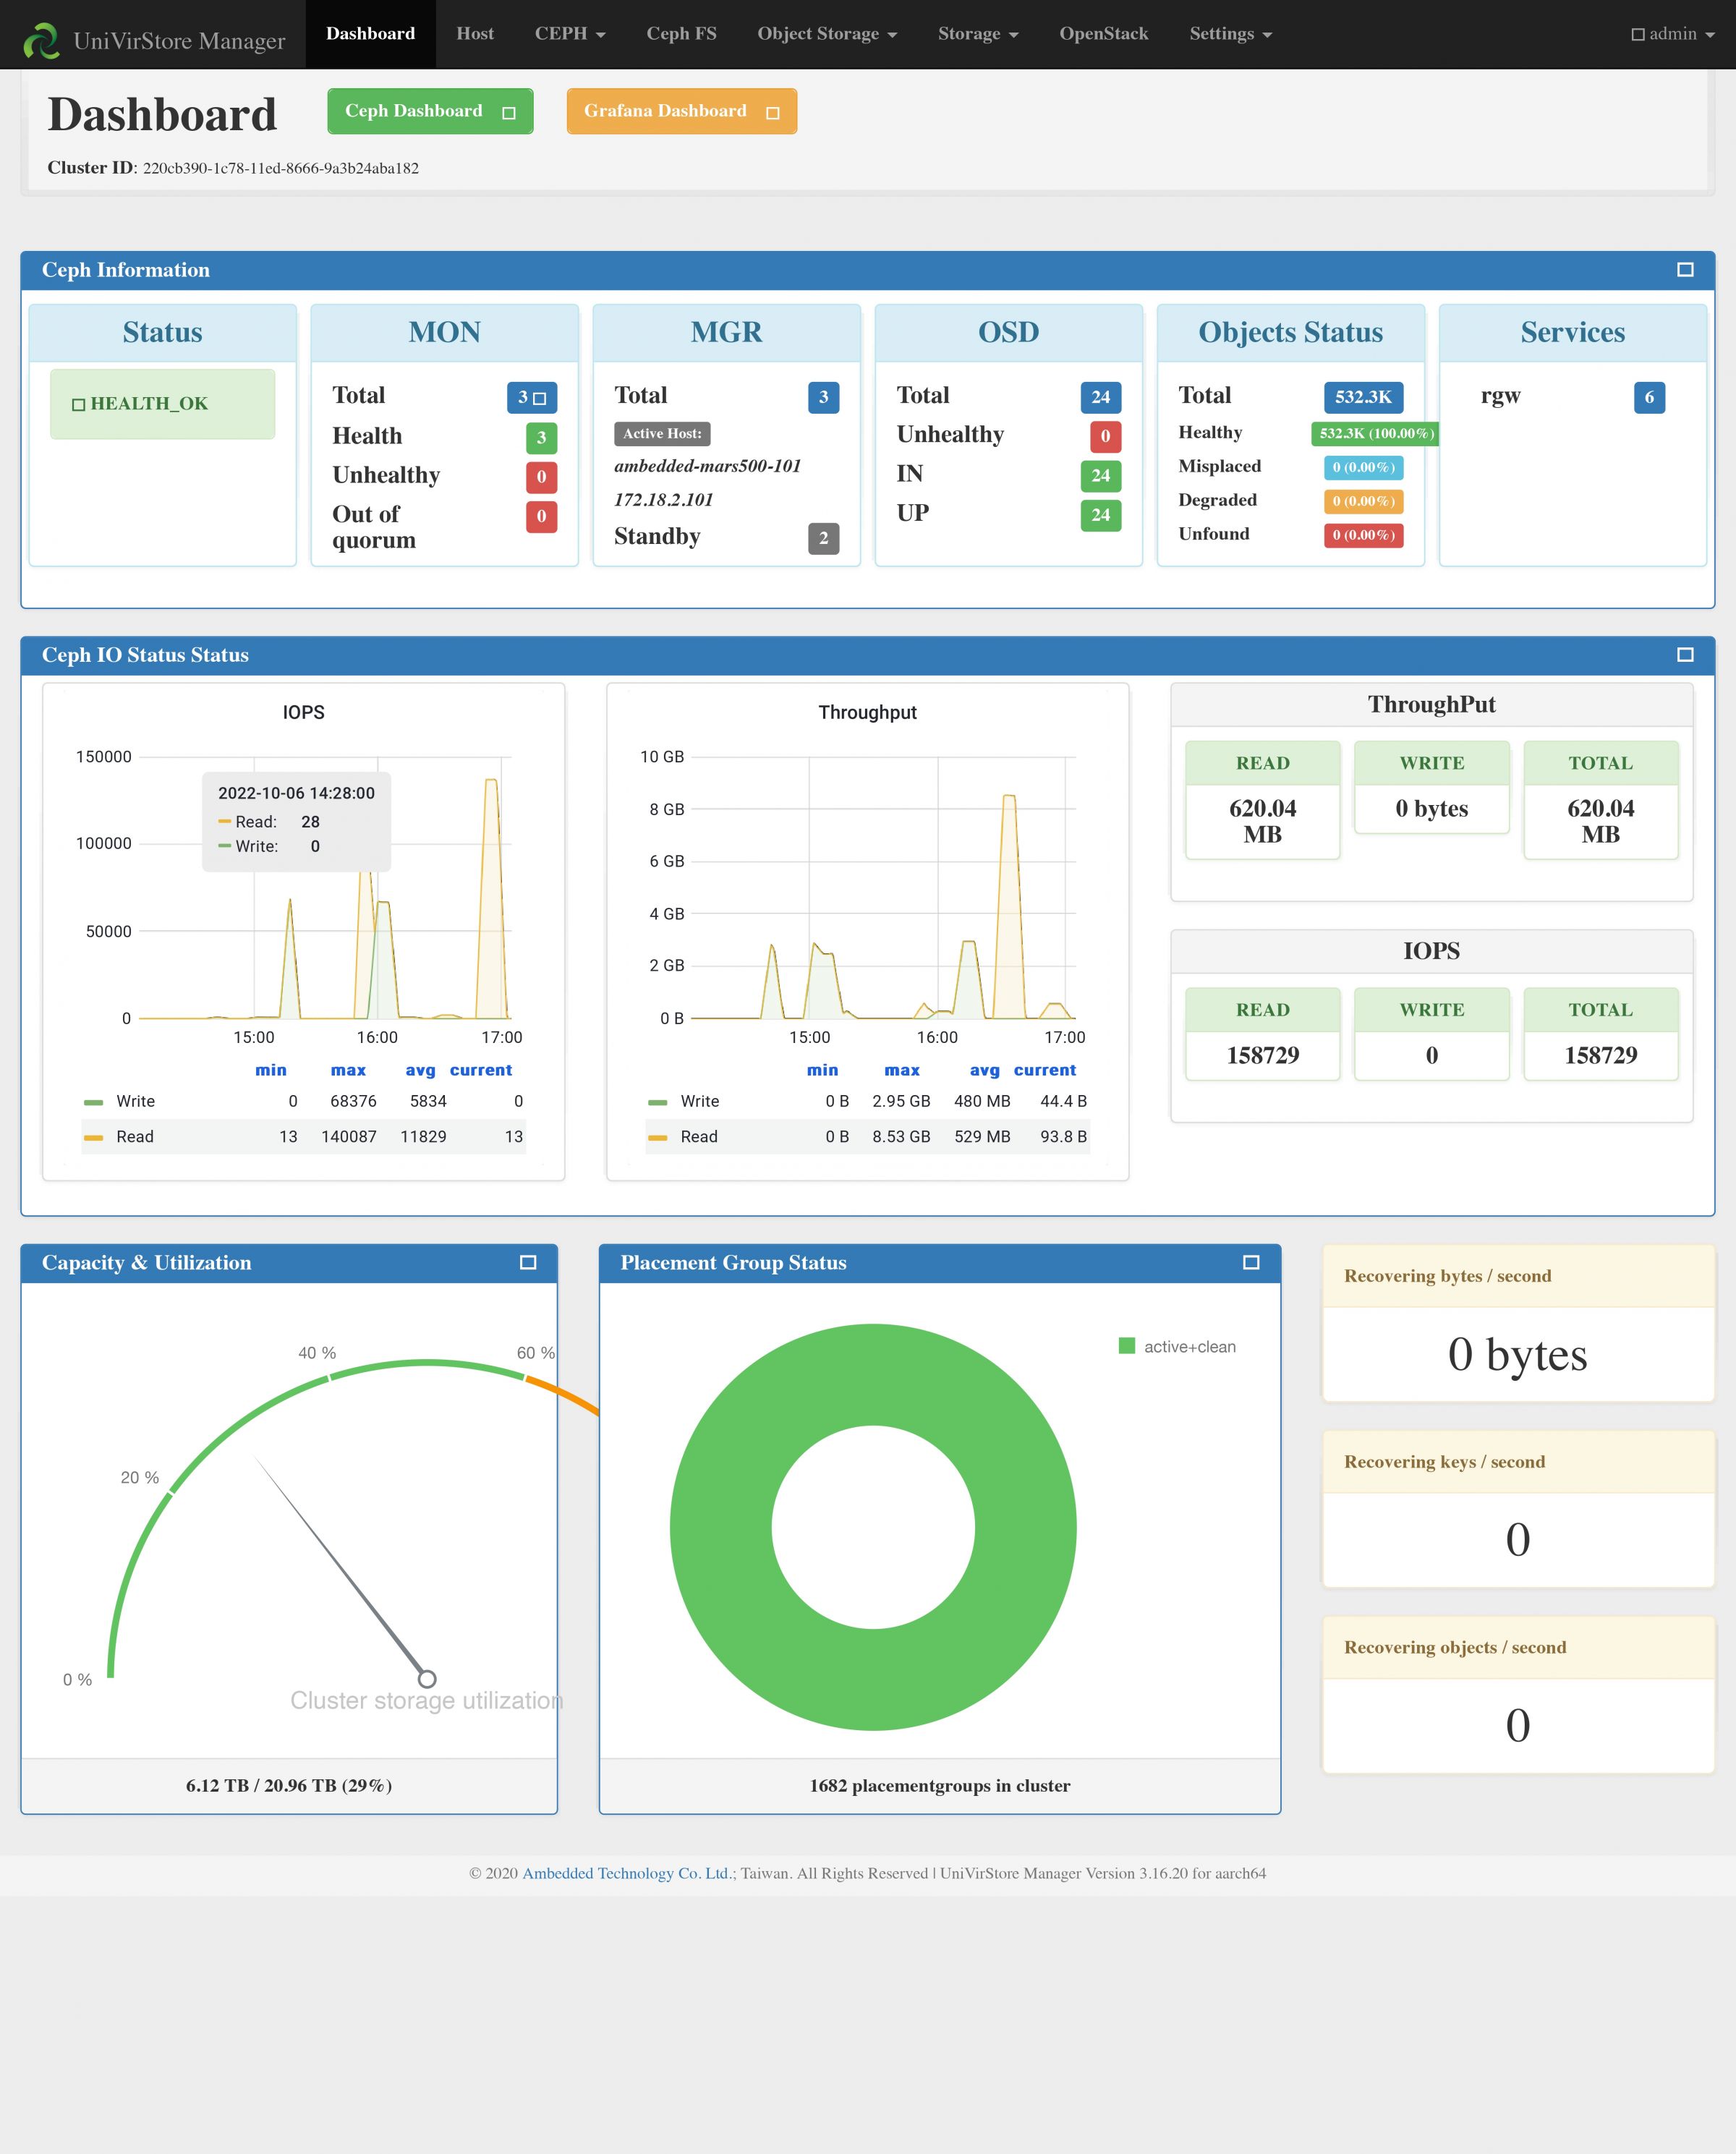Follow the Ambedded Technology Co. Ltd. link
Viewport: 1736px width, 2154px height.
[x=627, y=1873]
